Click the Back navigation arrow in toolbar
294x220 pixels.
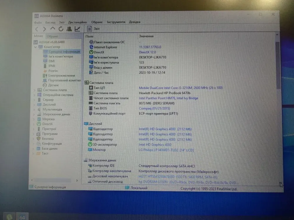click(x=36, y=29)
